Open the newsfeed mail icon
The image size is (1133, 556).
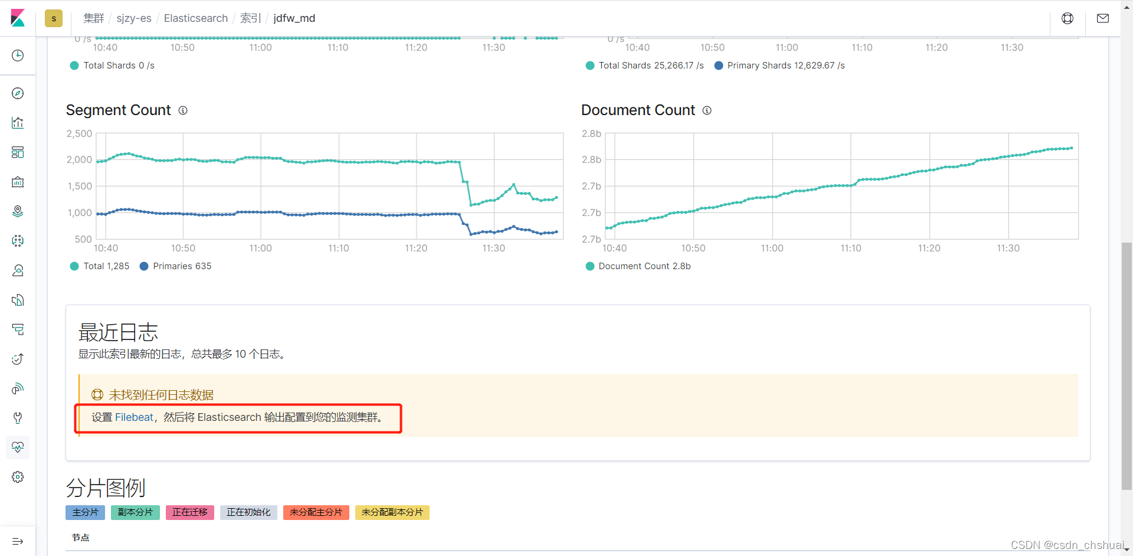(1103, 18)
